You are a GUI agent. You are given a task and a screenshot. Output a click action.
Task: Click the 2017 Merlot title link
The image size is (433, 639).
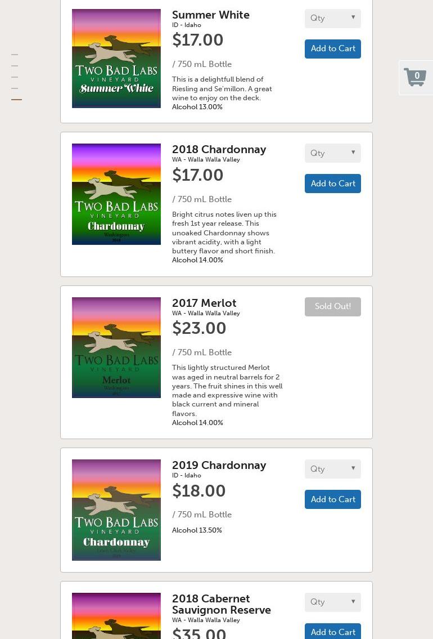point(204,303)
